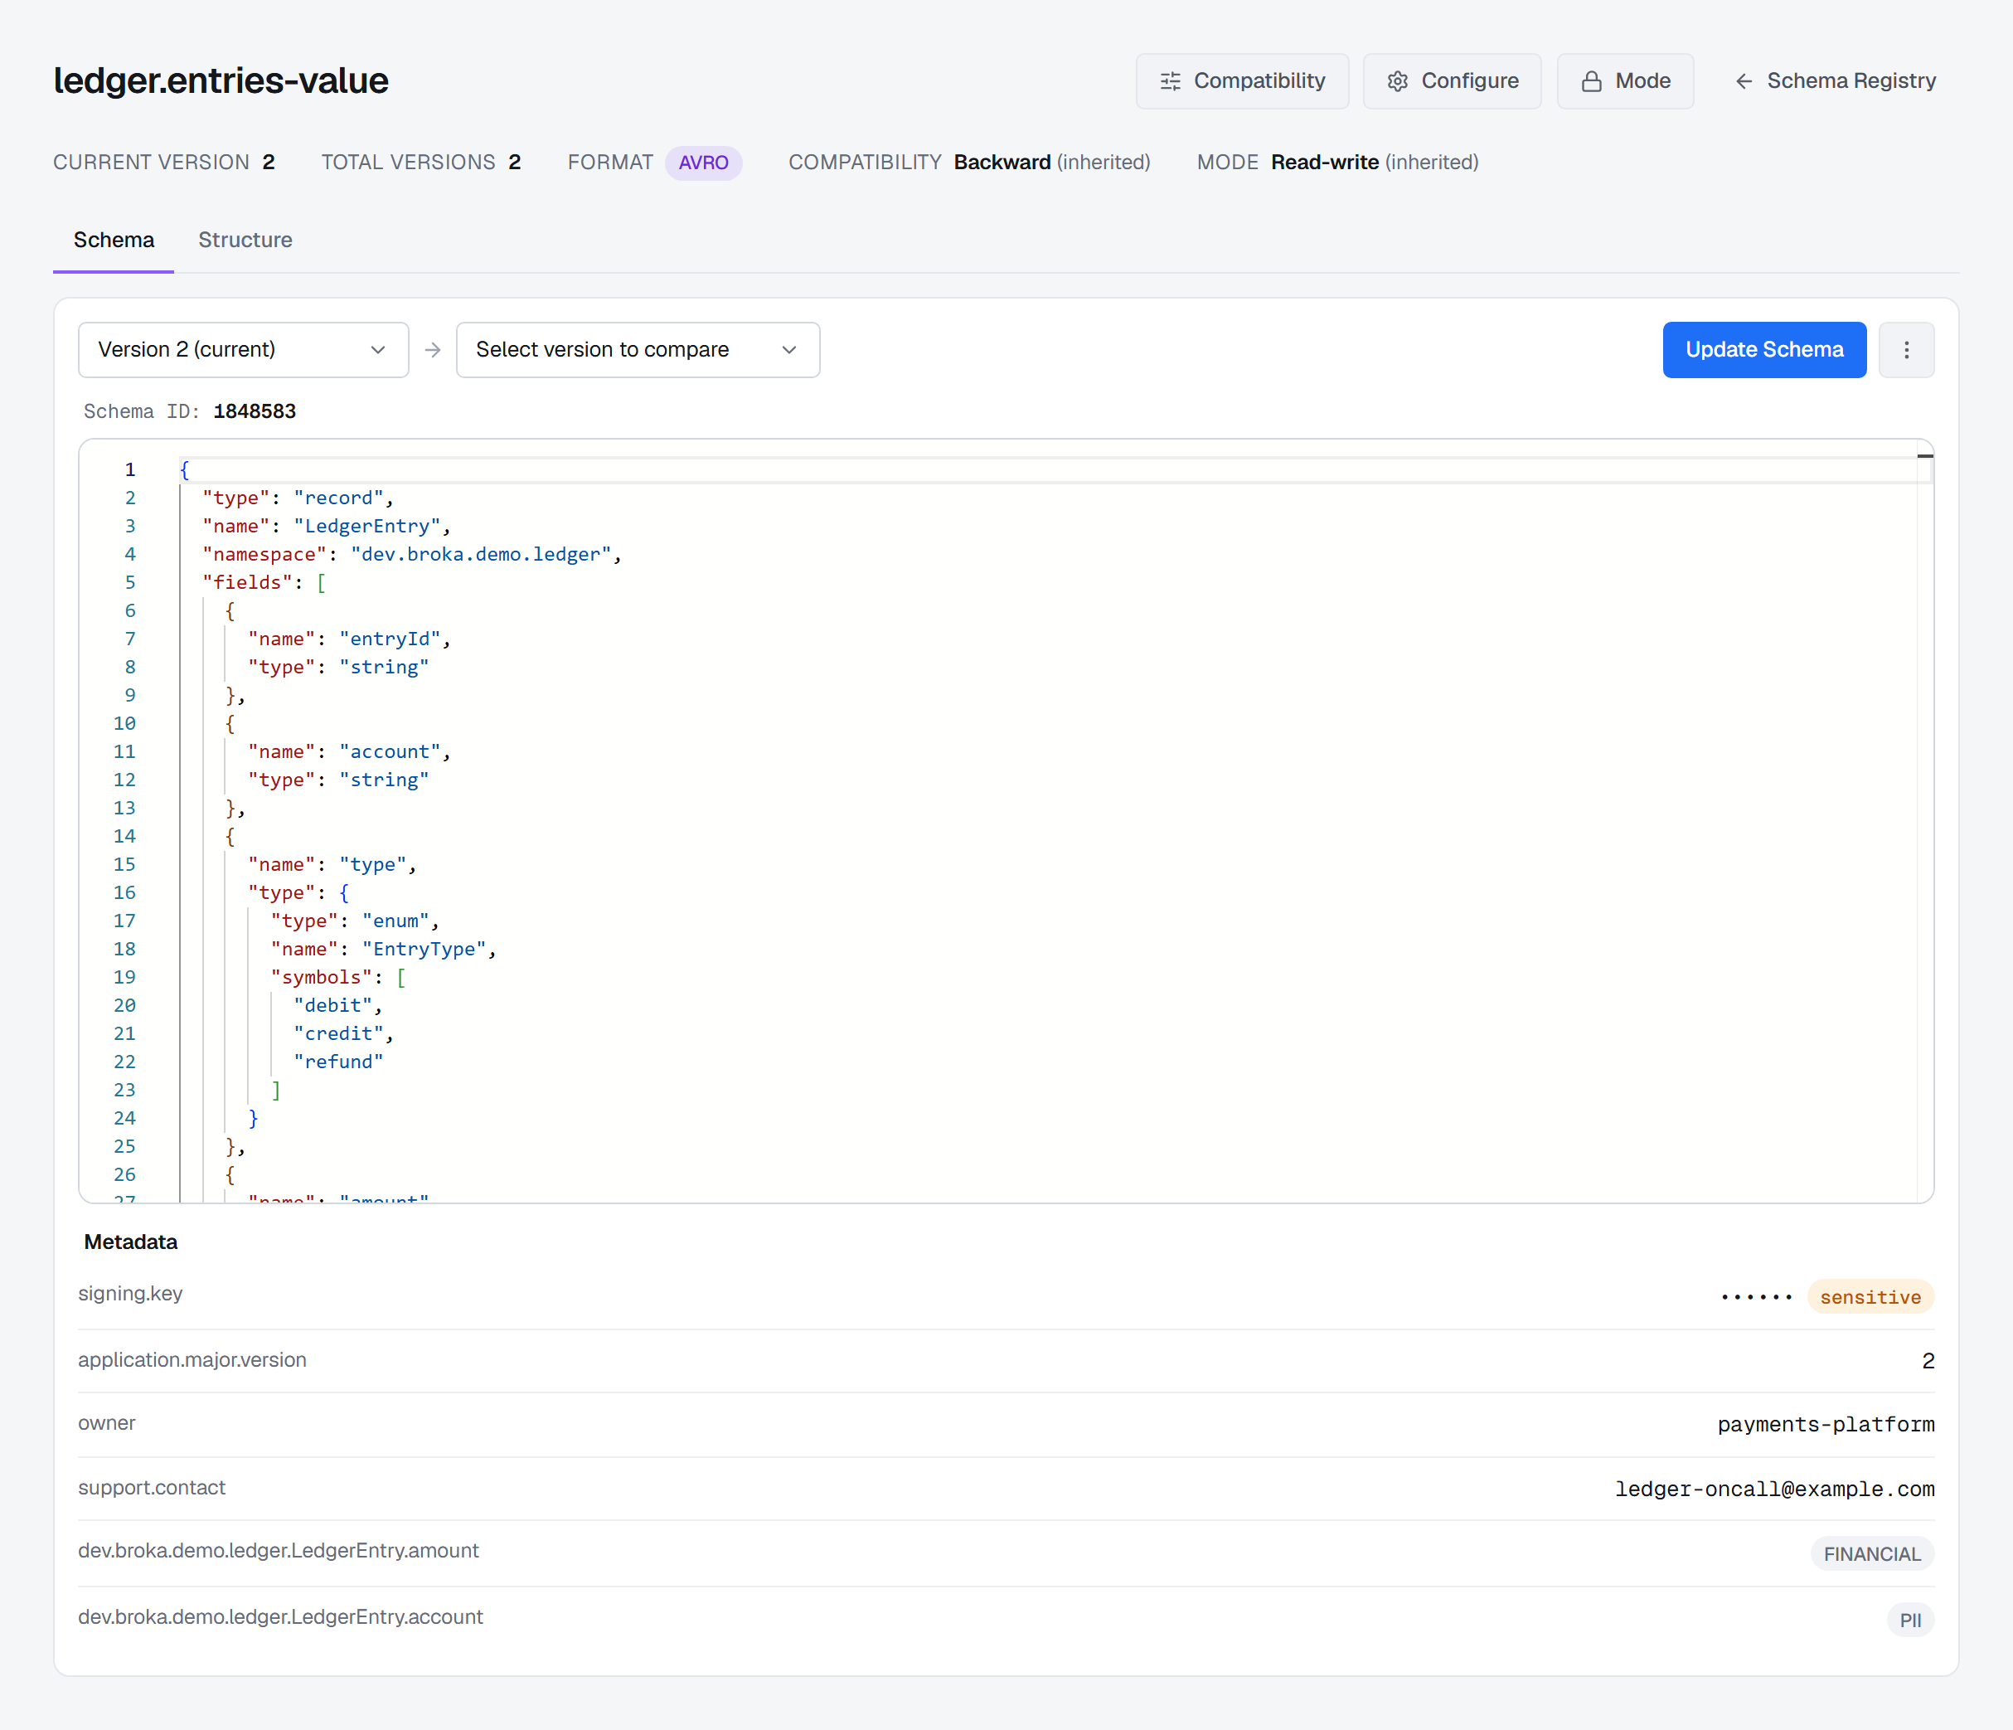Click the gear icon beside Configure
The image size is (2013, 1730).
(x=1397, y=81)
